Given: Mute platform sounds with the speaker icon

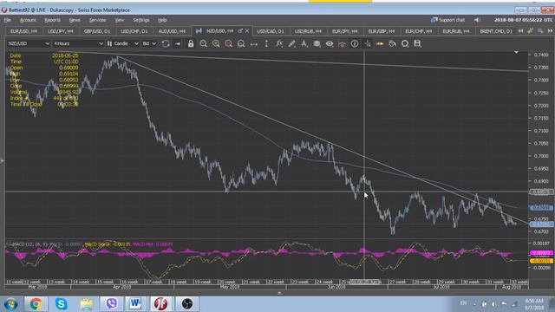Looking at the screenshot, I should pyautogui.click(x=477, y=20).
